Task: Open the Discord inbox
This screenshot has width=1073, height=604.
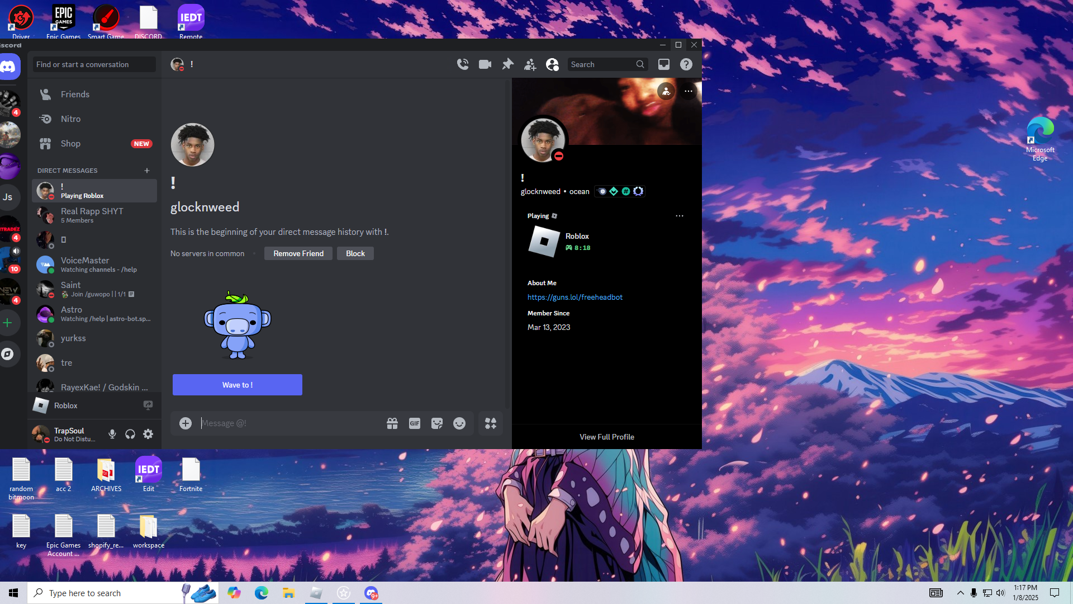Action: click(x=663, y=64)
